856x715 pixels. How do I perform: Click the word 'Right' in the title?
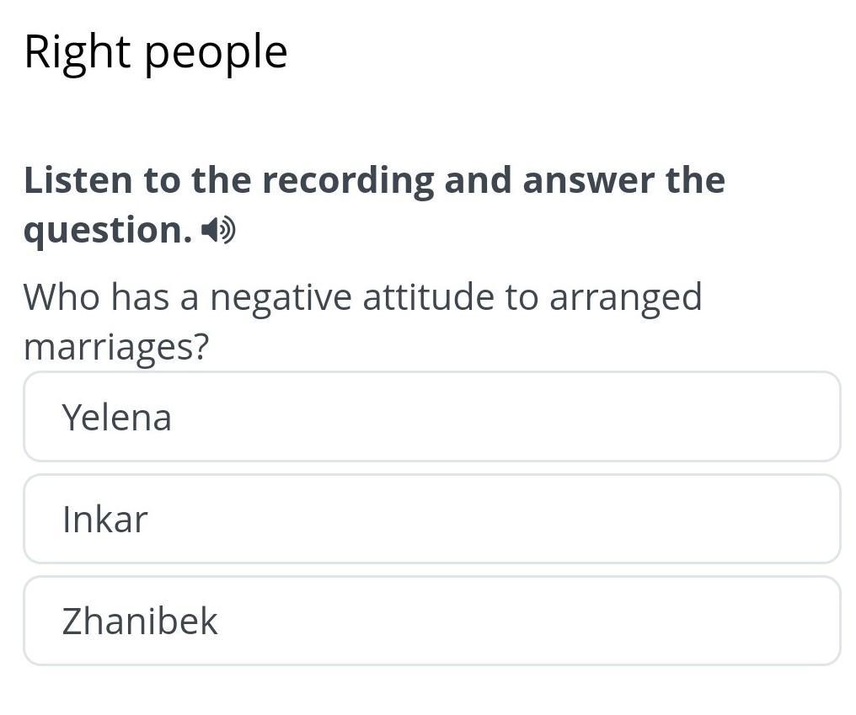78,52
